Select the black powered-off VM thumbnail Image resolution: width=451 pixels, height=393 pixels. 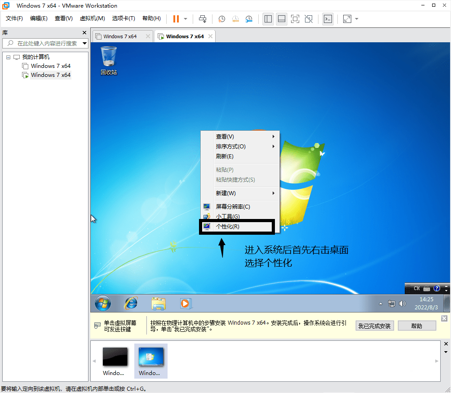pos(115,357)
